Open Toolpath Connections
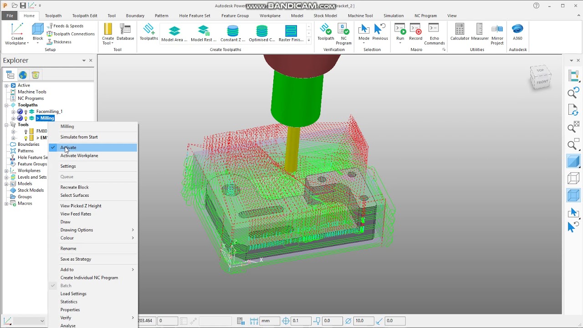This screenshot has width=583, height=328. (71, 34)
